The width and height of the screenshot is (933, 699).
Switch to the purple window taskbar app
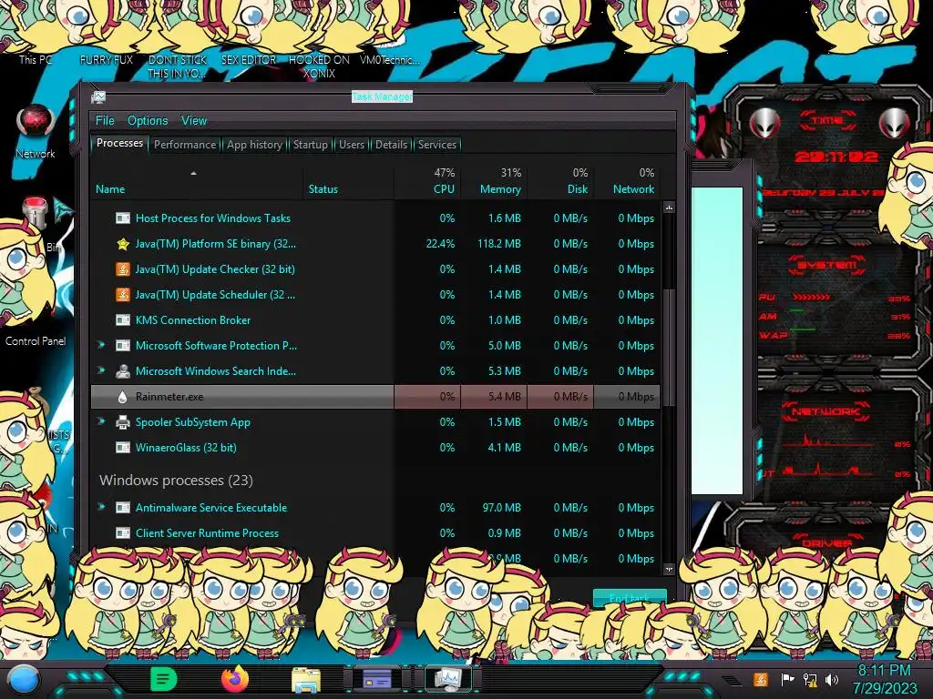(x=377, y=679)
